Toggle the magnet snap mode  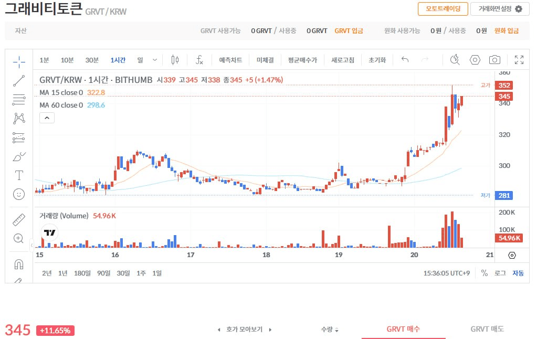(19, 264)
